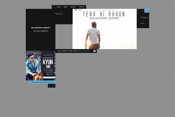Click the copyright Gajendra Verma footer text

pos(65,51)
